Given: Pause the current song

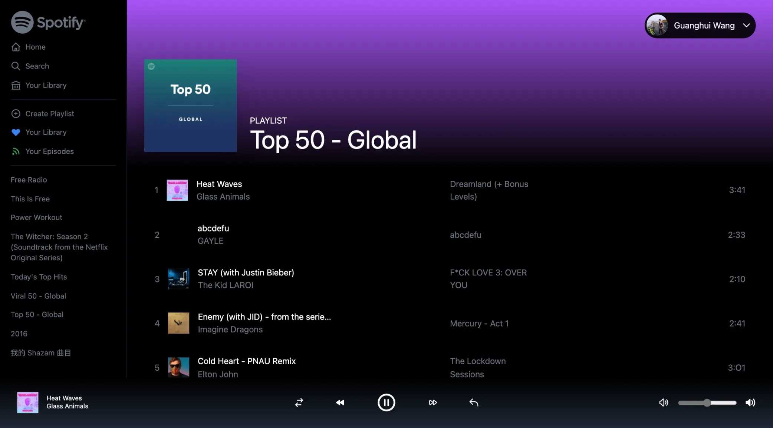Looking at the screenshot, I should click(386, 402).
